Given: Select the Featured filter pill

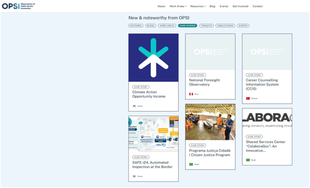Looking at the screenshot, I should click(136, 26).
